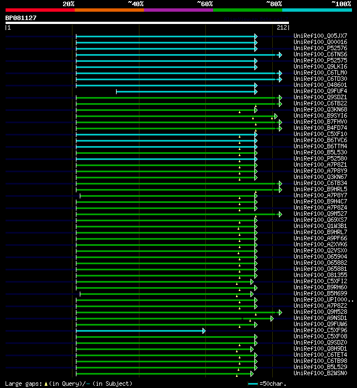Viewport: 357px width, 388px height.
Task: Select the UniRef100_Q1W3B1 subject label
Action: coord(320,226)
